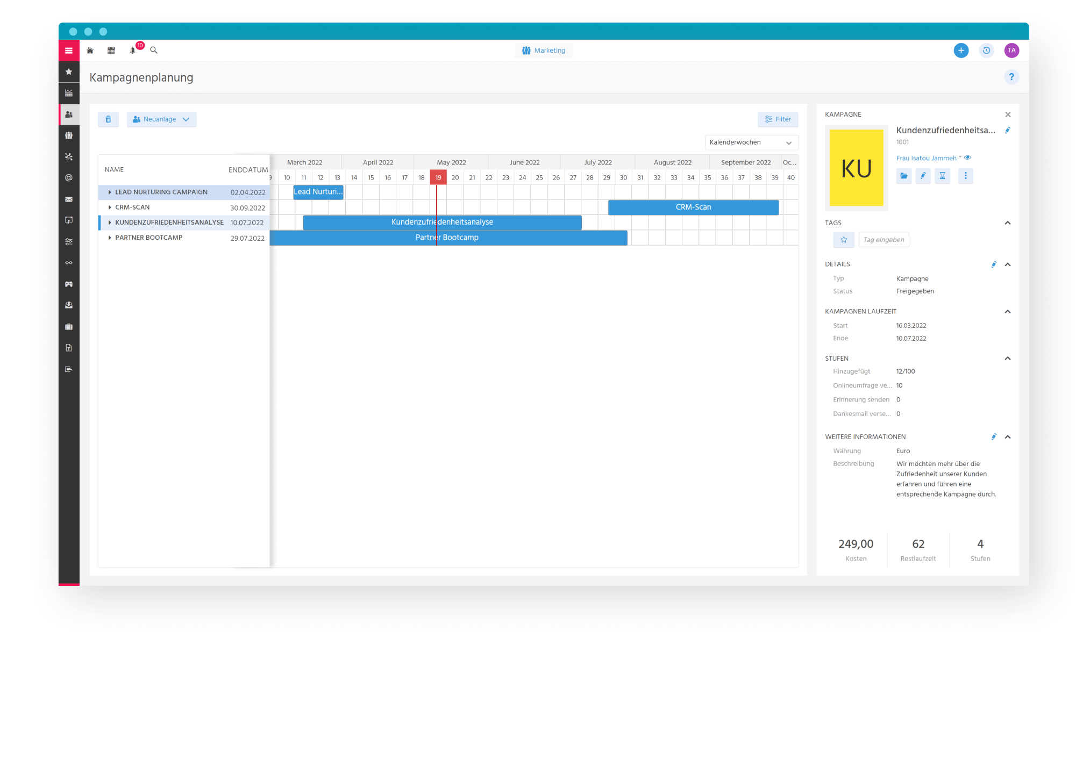This screenshot has height=774, width=1083.
Task: Delete selected campaign with trash button
Action: pyautogui.click(x=108, y=119)
